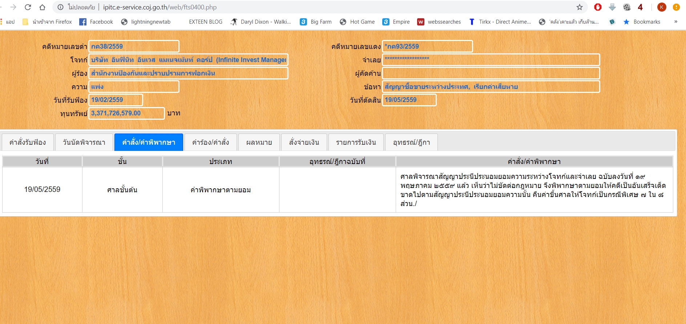
Task: Open the websearches bookmark
Action: (439, 22)
